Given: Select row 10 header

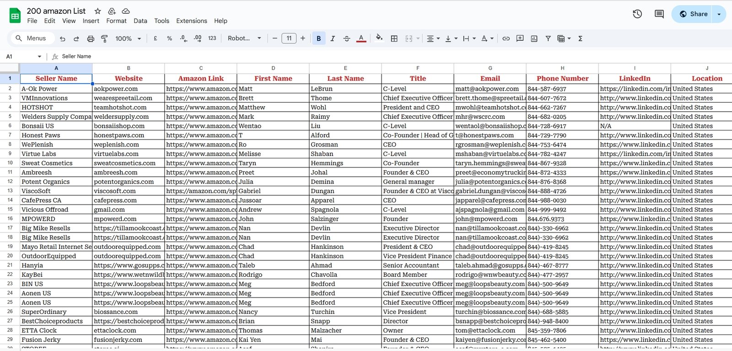Looking at the screenshot, I should point(10,163).
